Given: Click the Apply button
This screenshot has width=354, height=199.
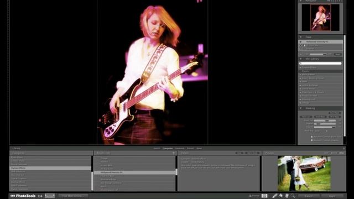Looking at the screenshot, I should 332,196.
